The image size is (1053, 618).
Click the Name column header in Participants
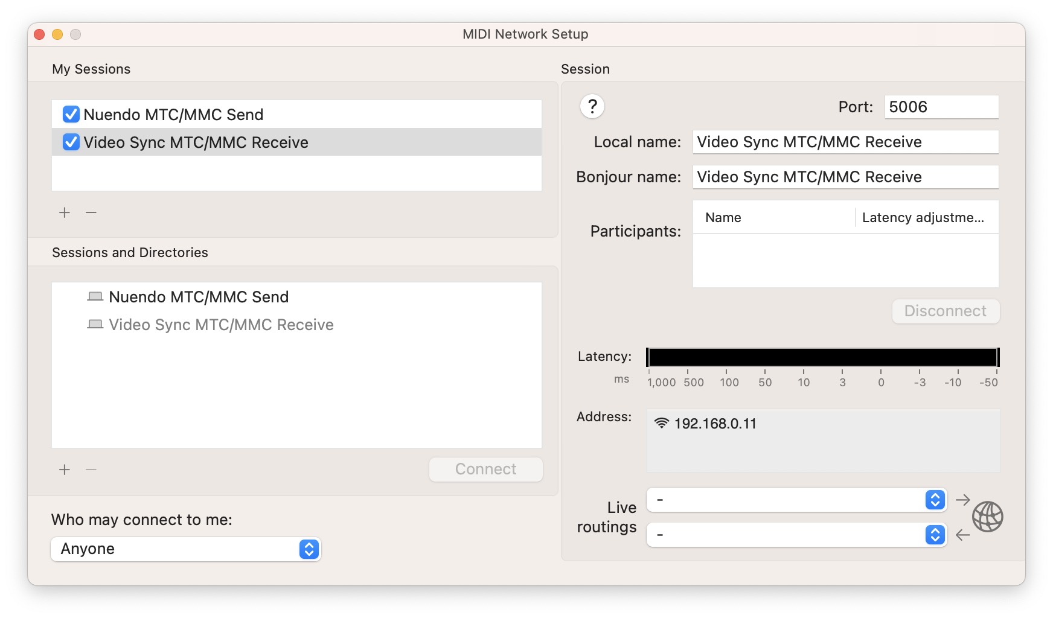(x=774, y=217)
